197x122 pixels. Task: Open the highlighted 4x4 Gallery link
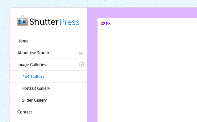[x=33, y=77]
